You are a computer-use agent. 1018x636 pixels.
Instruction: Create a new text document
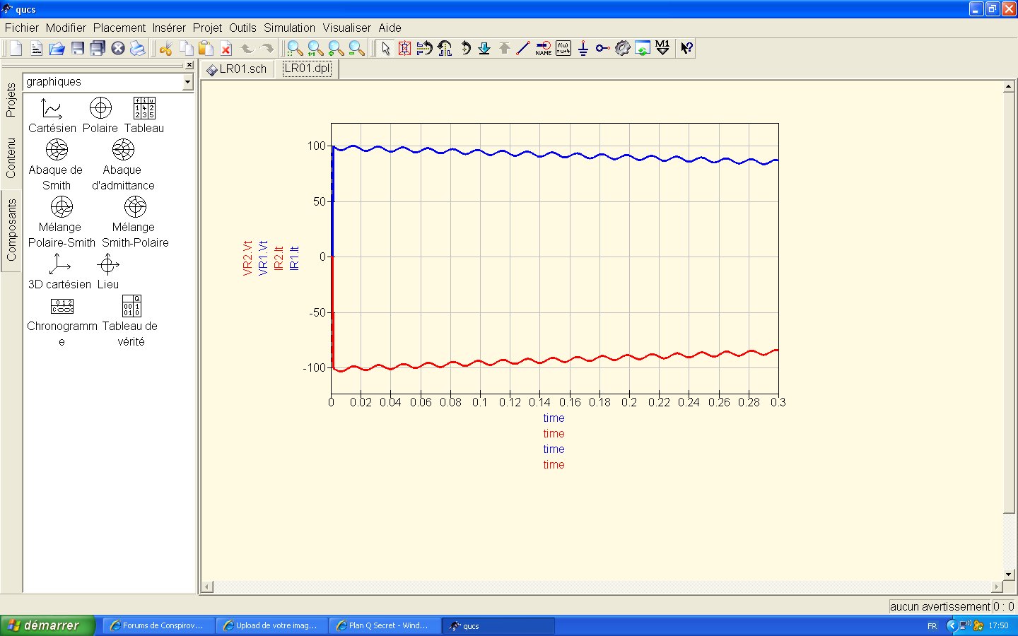(x=37, y=48)
